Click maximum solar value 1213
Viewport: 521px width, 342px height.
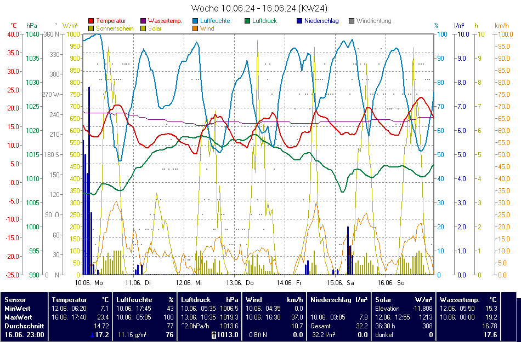click(x=426, y=317)
